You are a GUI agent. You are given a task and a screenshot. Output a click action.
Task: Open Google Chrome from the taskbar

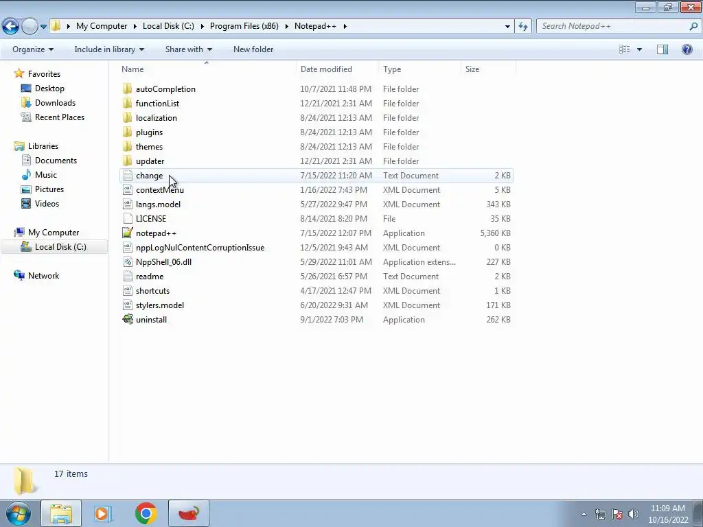click(146, 513)
